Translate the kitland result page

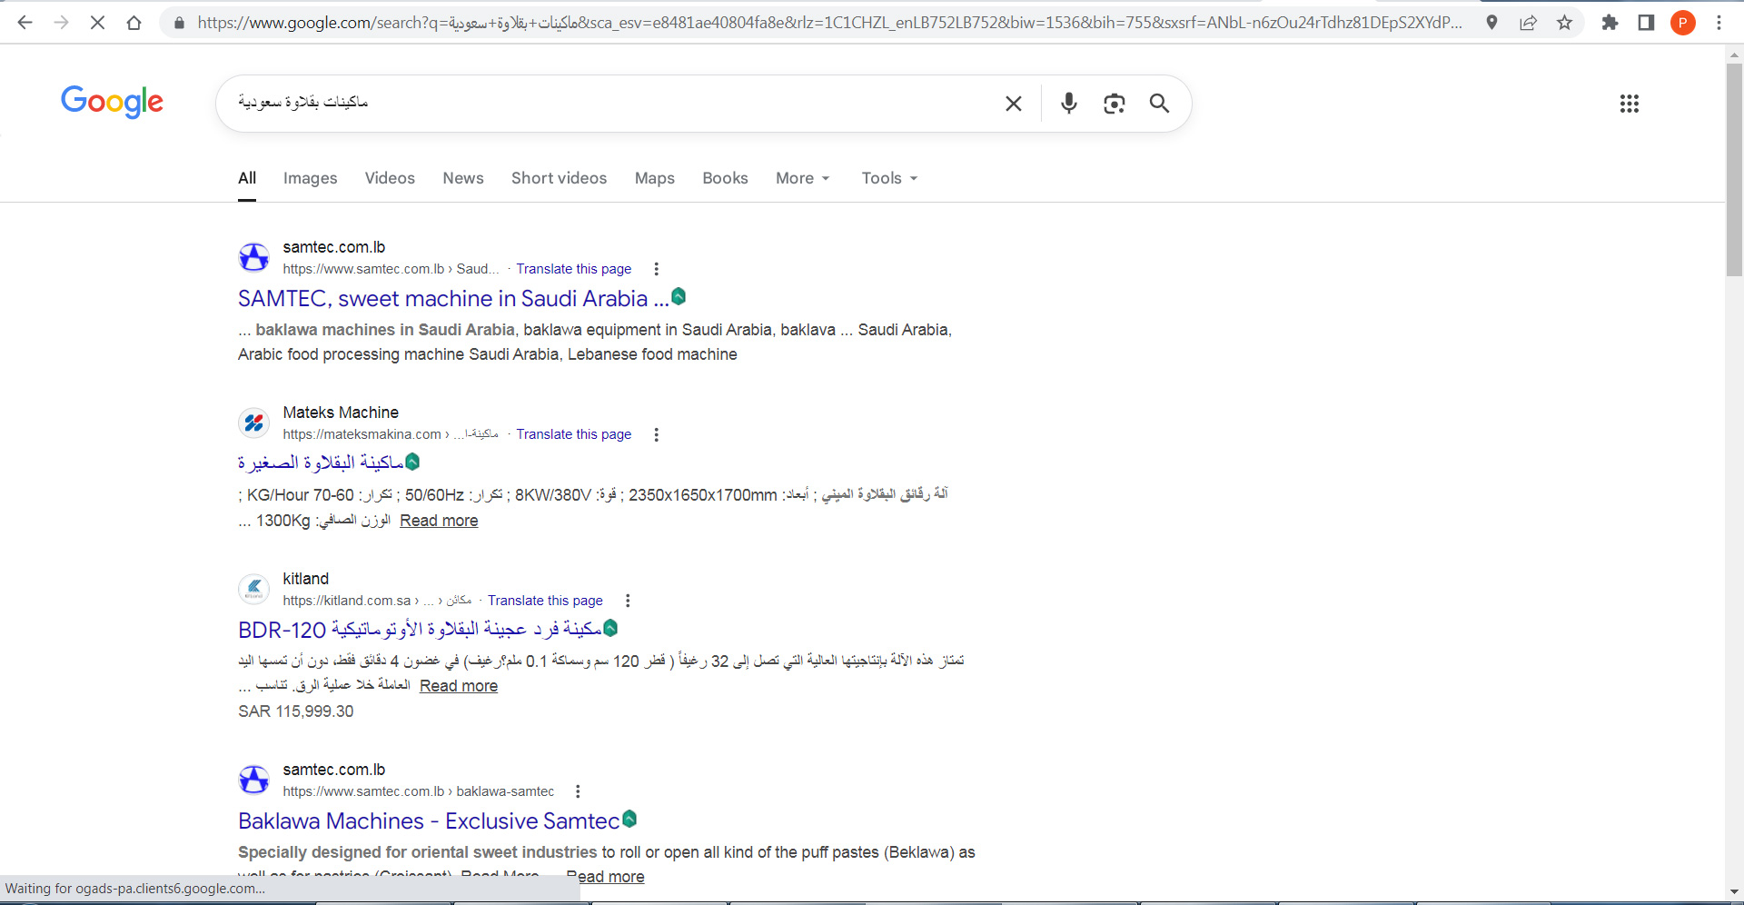[x=545, y=601]
